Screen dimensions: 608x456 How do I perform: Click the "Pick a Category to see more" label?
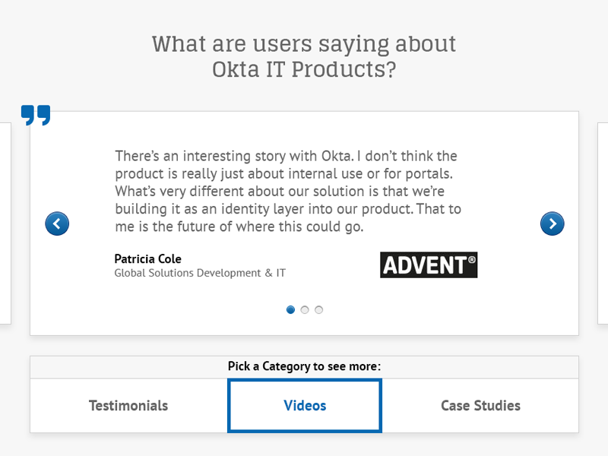pos(304,366)
